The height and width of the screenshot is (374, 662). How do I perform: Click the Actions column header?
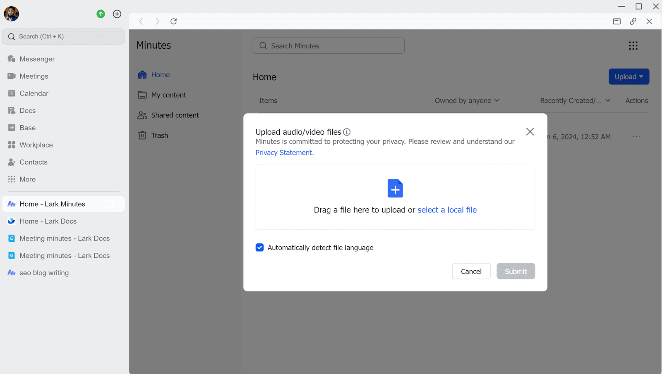[637, 100]
